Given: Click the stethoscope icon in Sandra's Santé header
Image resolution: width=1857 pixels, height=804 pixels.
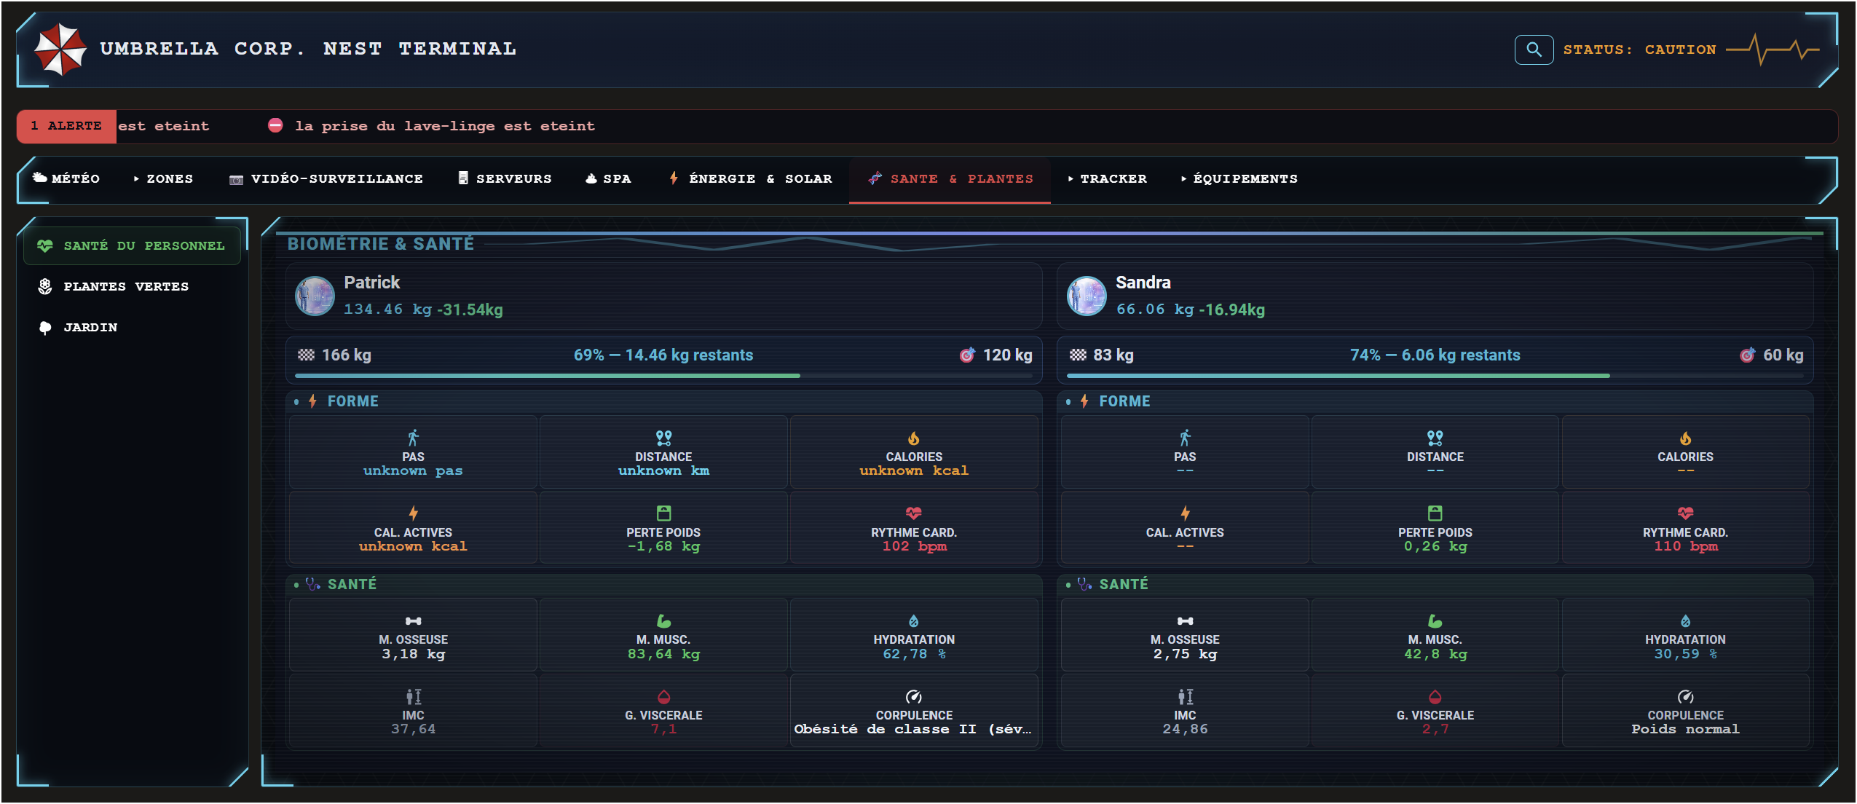Looking at the screenshot, I should click(x=1085, y=584).
